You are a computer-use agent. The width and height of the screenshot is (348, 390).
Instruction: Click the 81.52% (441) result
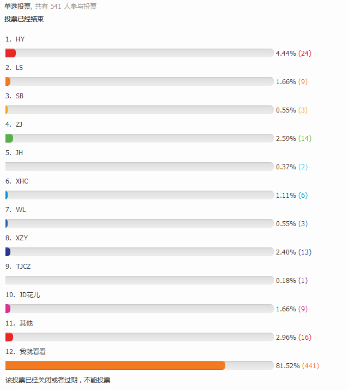point(297,365)
